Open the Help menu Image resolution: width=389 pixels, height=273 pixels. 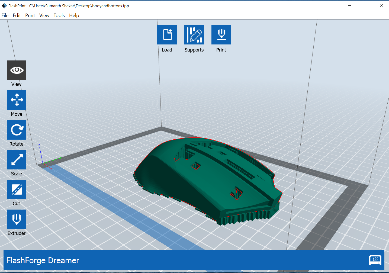(74, 15)
